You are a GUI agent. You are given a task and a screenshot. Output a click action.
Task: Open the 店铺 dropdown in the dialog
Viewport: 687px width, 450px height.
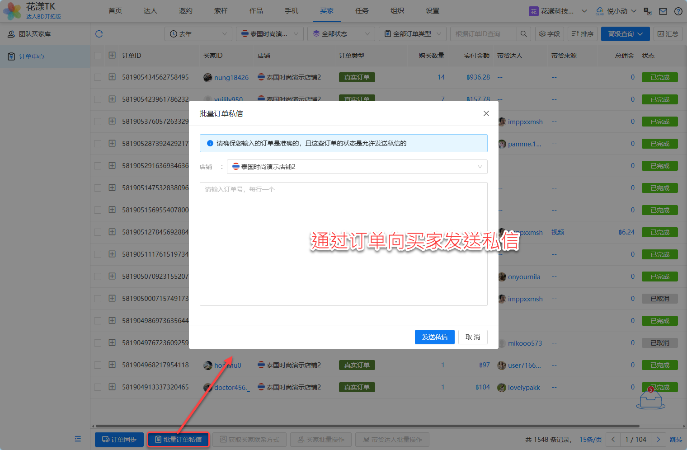[357, 167]
